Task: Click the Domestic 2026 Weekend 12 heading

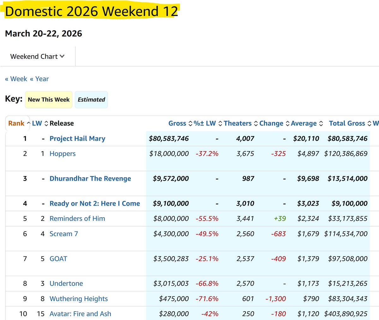Action: [92, 11]
